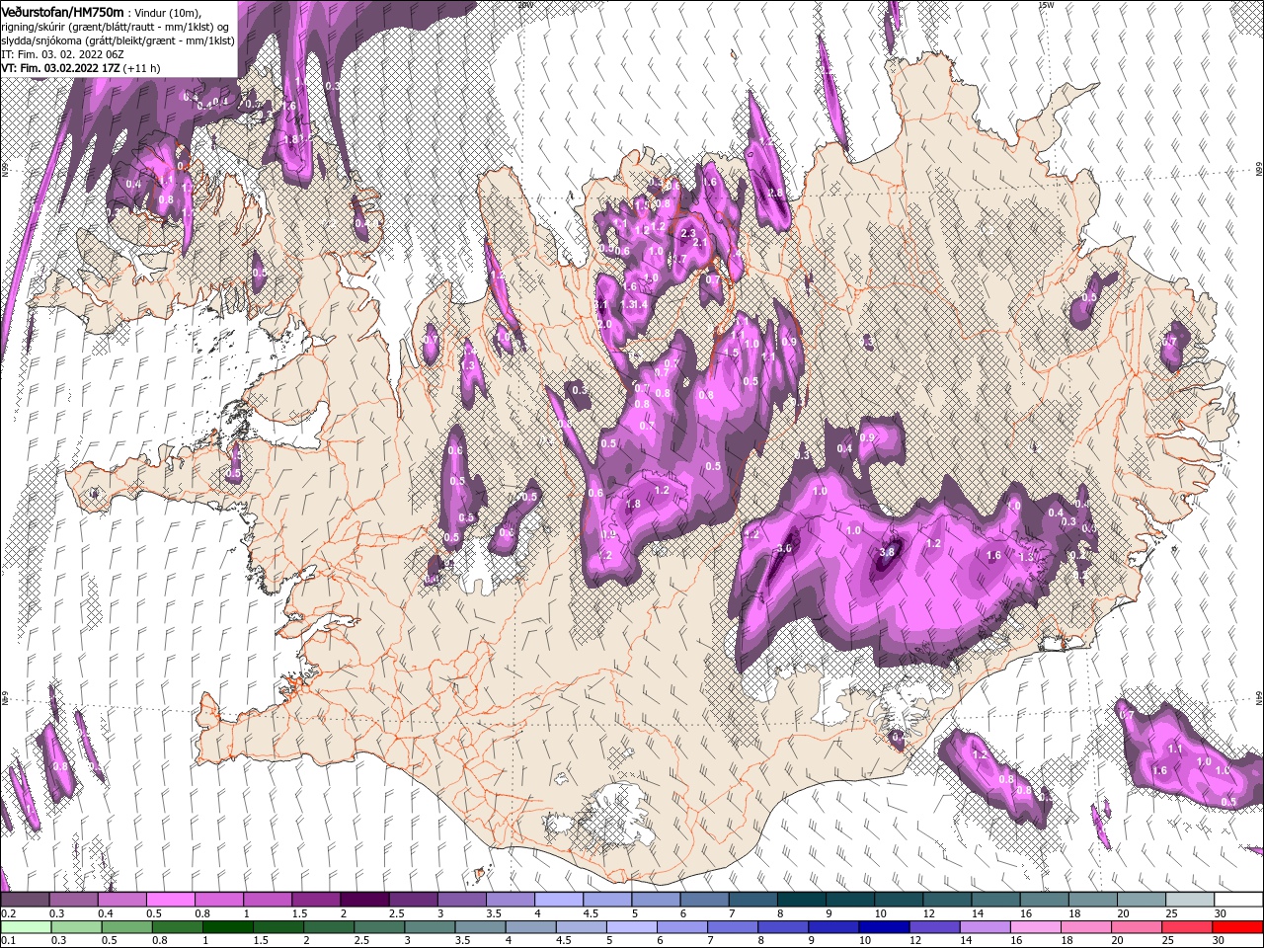Select the upper legend swatch between 6 and 7

pos(704,900)
